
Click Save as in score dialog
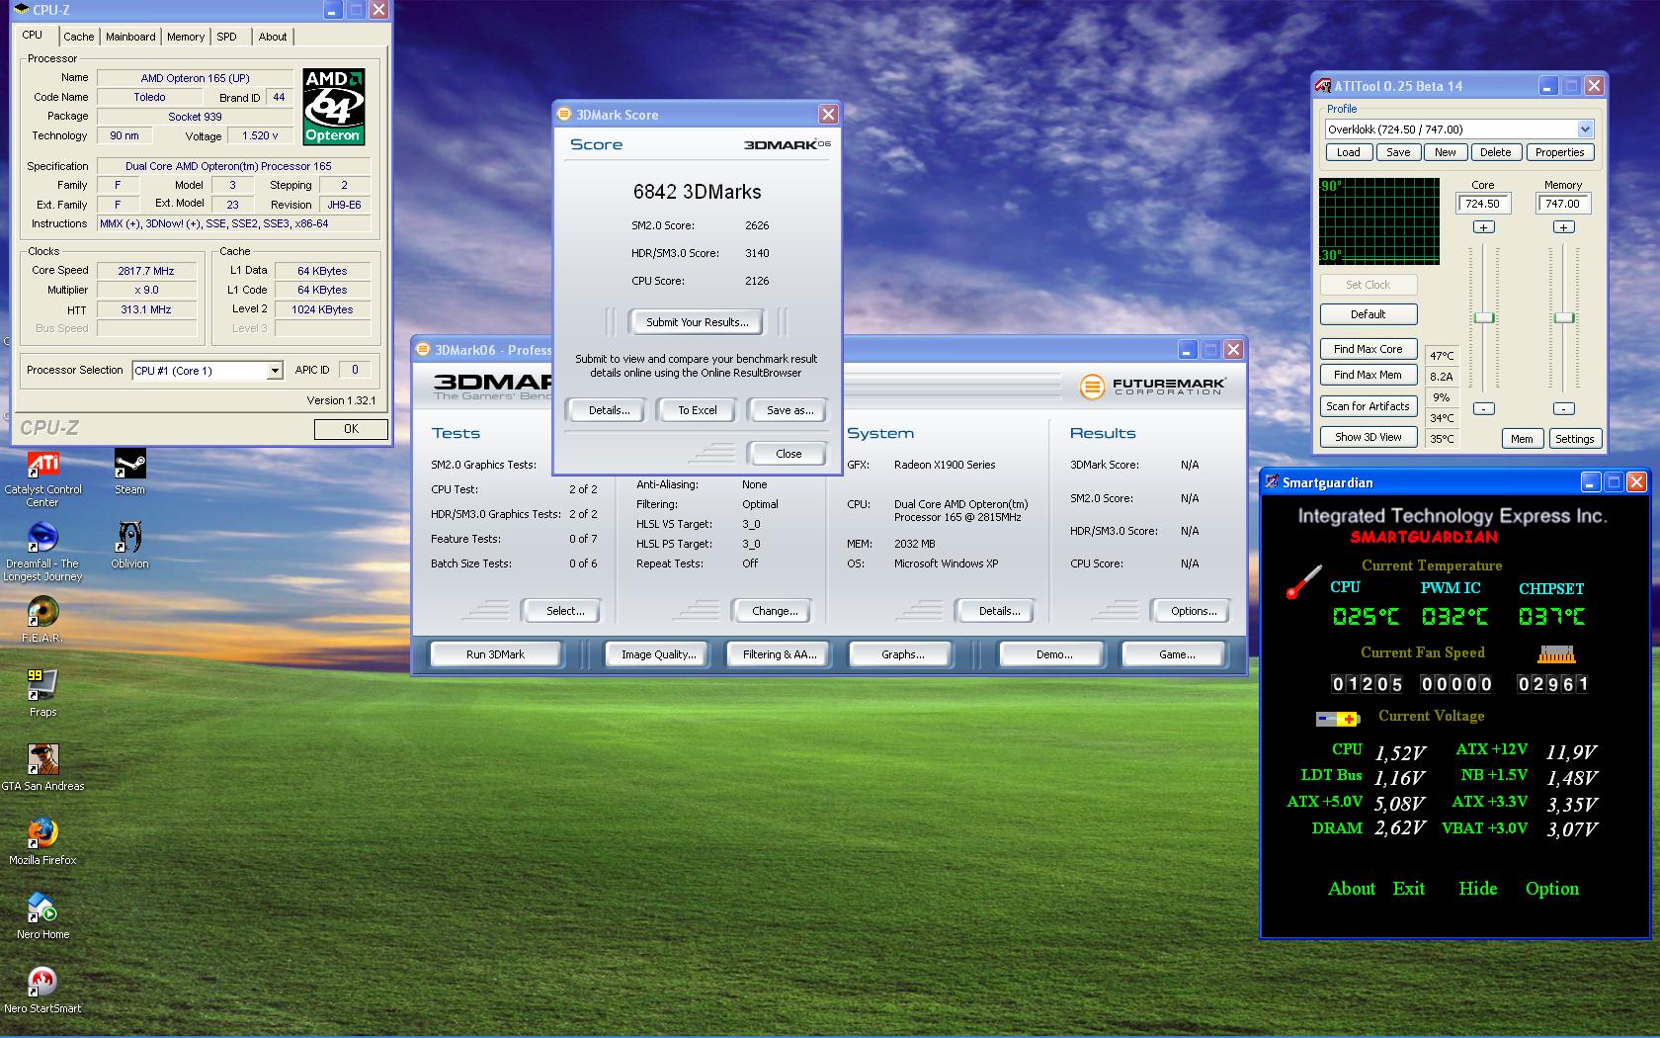789,410
